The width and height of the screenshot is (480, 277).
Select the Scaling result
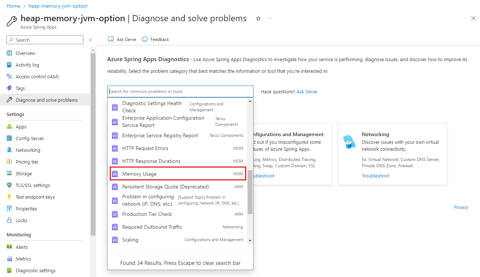pos(178,240)
